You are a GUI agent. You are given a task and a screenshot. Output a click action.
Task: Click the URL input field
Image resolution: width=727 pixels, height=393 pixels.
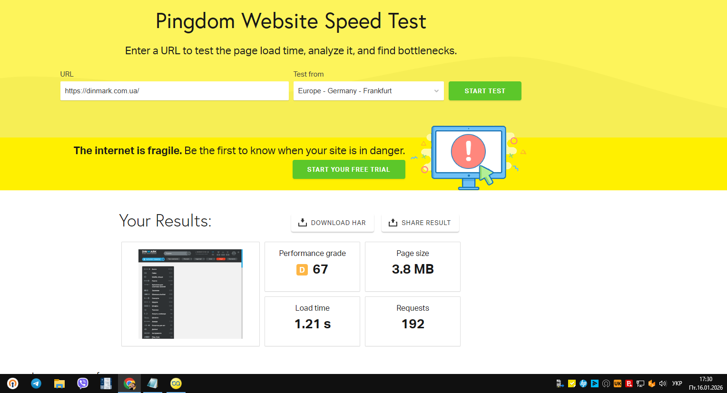pyautogui.click(x=175, y=91)
